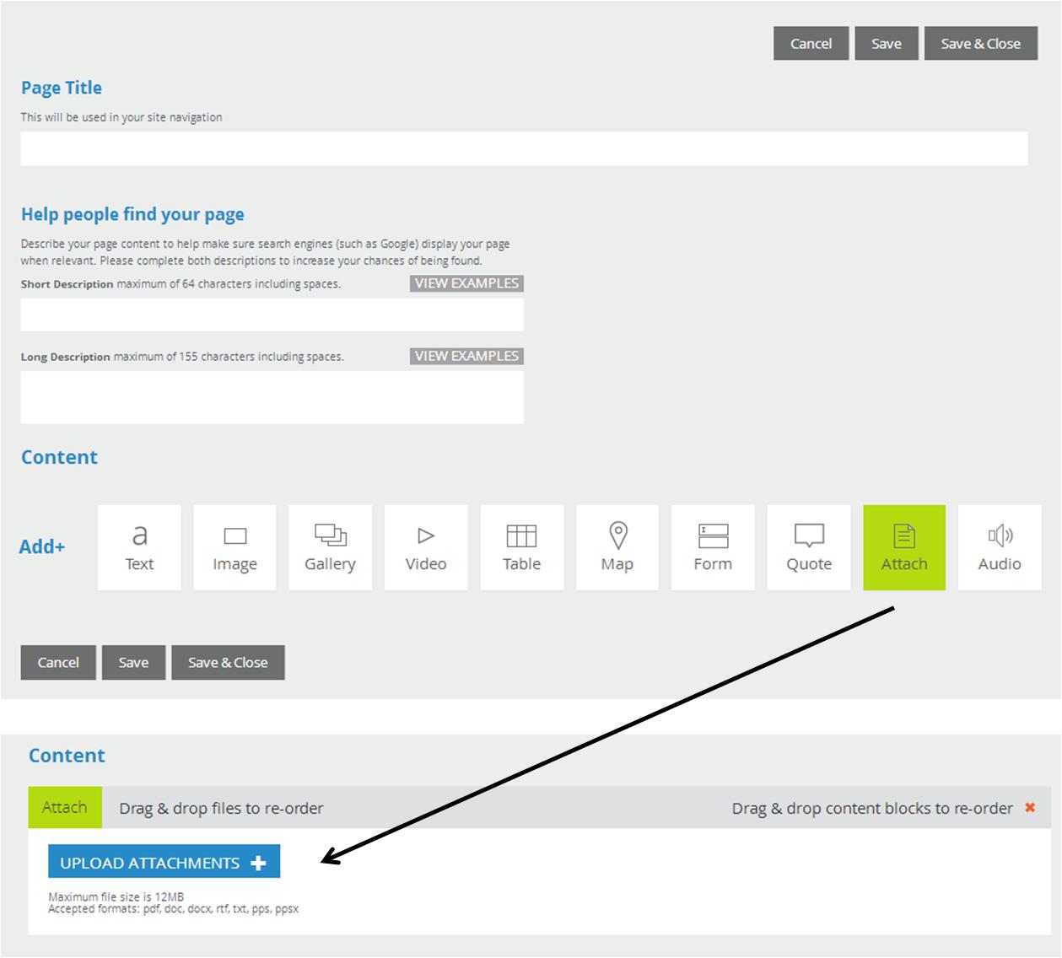Add an Image content block
Screen dimensions: 1062x958
click(x=235, y=547)
